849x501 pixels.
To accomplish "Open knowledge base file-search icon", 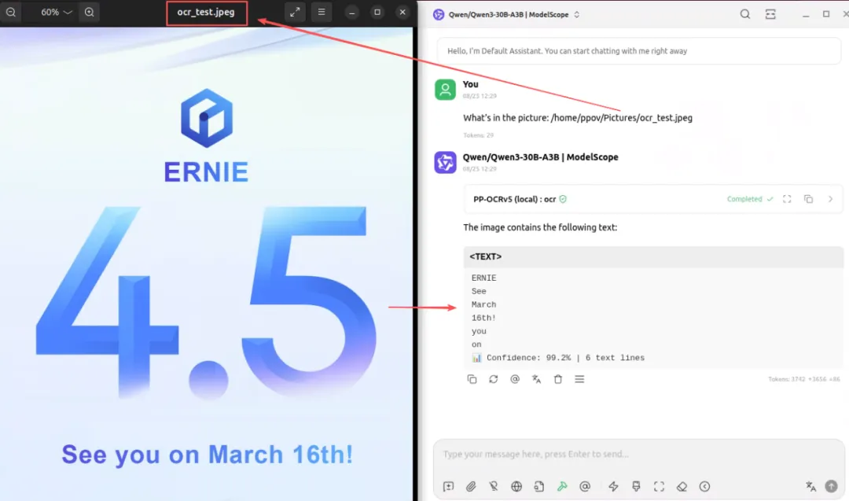I will pyautogui.click(x=539, y=486).
